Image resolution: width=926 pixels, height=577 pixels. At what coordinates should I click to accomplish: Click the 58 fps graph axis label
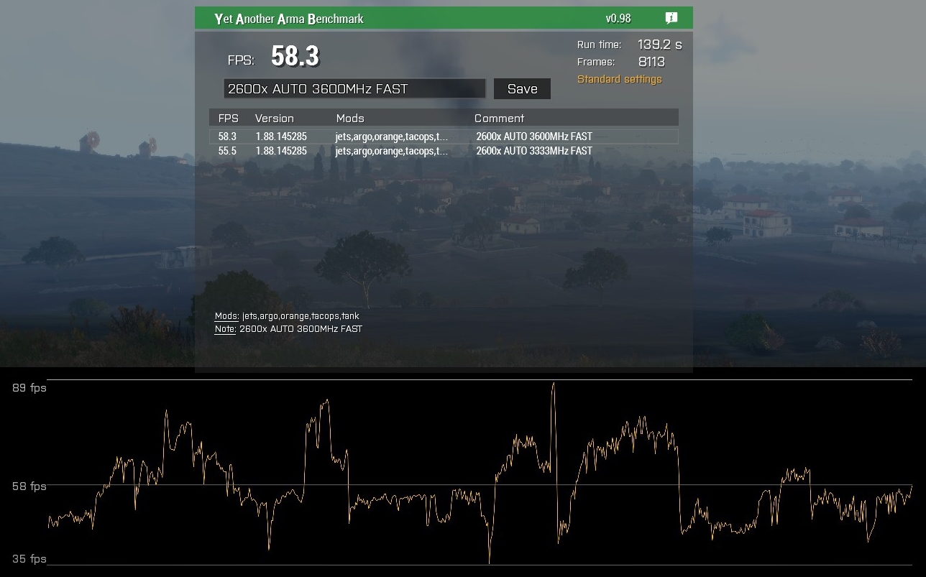[29, 486]
